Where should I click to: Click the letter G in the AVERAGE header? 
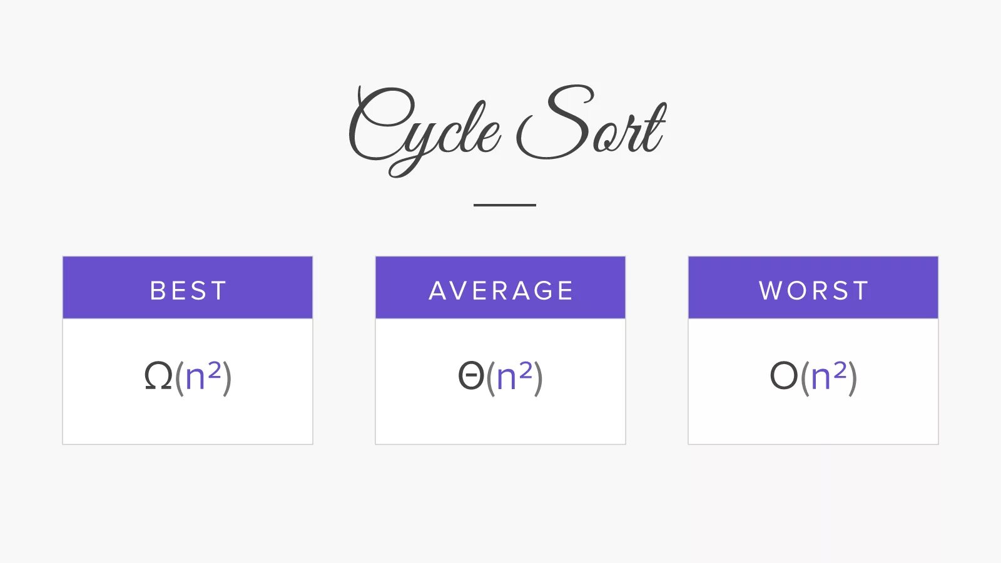(x=542, y=291)
